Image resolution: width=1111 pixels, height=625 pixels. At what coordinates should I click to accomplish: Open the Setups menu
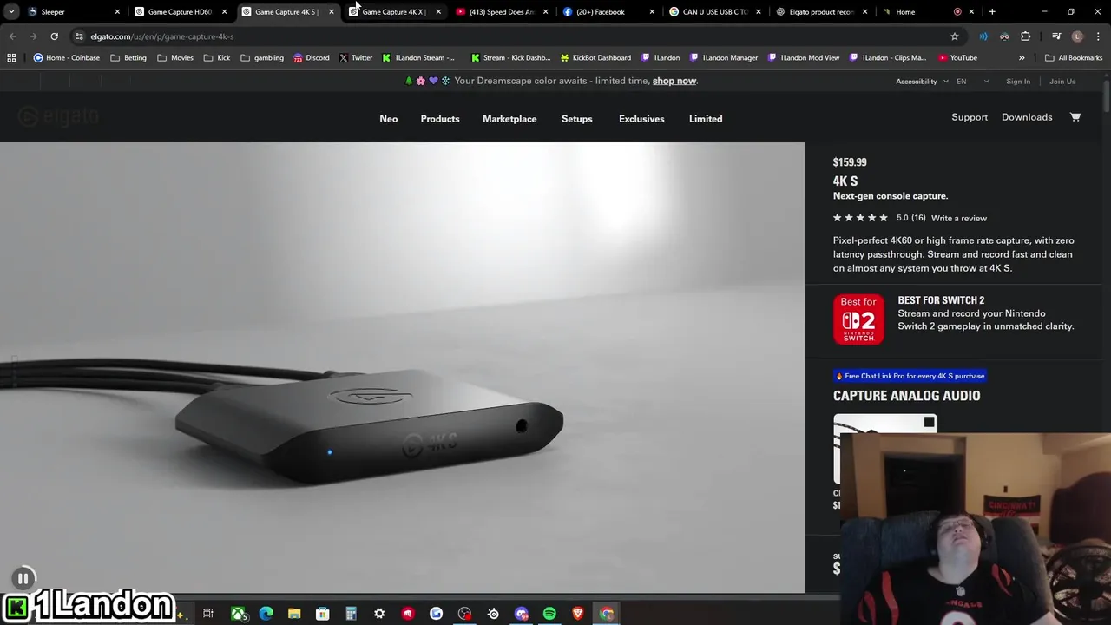tap(577, 119)
